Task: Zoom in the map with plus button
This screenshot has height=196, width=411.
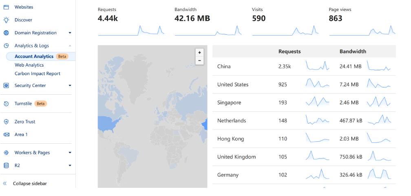Action: (x=199, y=53)
